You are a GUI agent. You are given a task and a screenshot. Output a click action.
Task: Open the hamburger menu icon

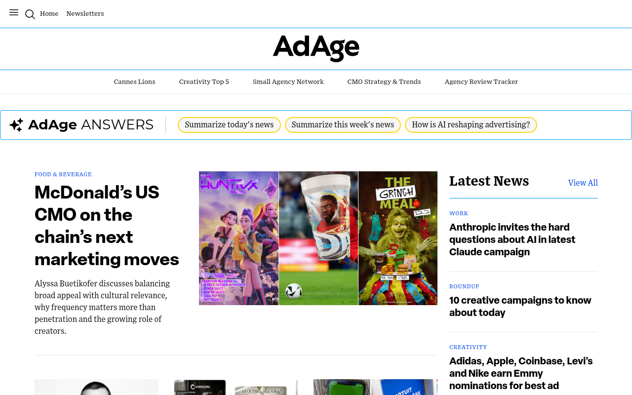pyautogui.click(x=14, y=13)
